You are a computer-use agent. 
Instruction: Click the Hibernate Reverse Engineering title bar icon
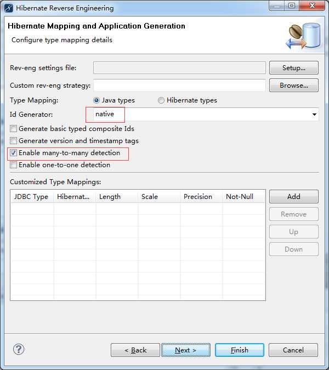pyautogui.click(x=8, y=8)
